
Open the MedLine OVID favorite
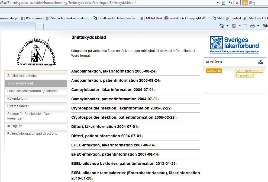256,18
